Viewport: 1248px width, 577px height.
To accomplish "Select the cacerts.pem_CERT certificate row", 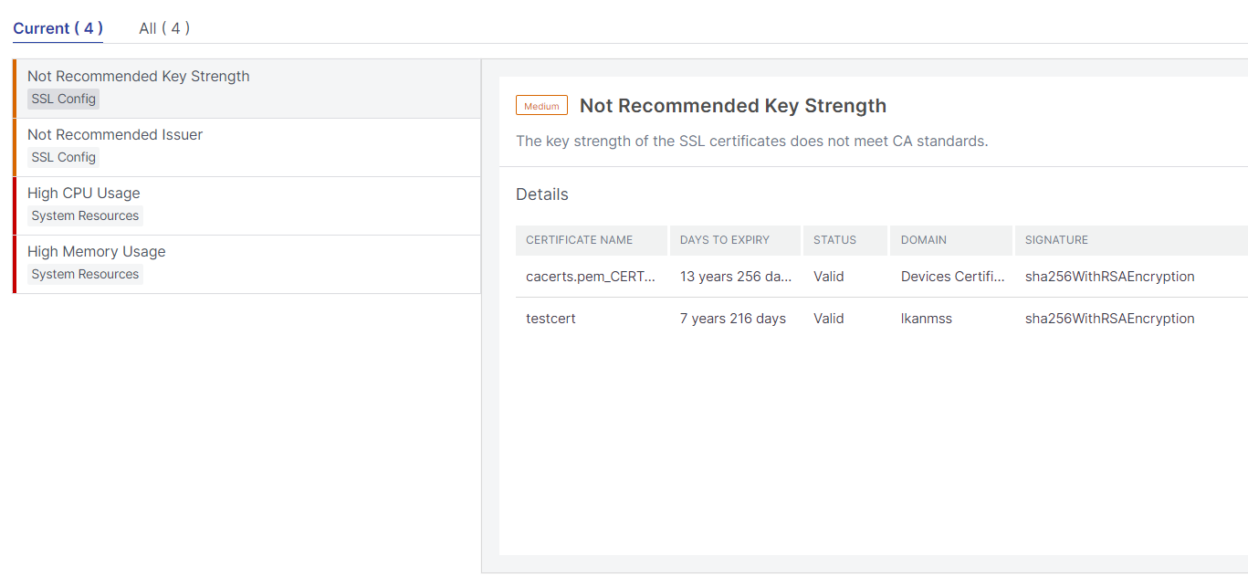I will coord(882,277).
